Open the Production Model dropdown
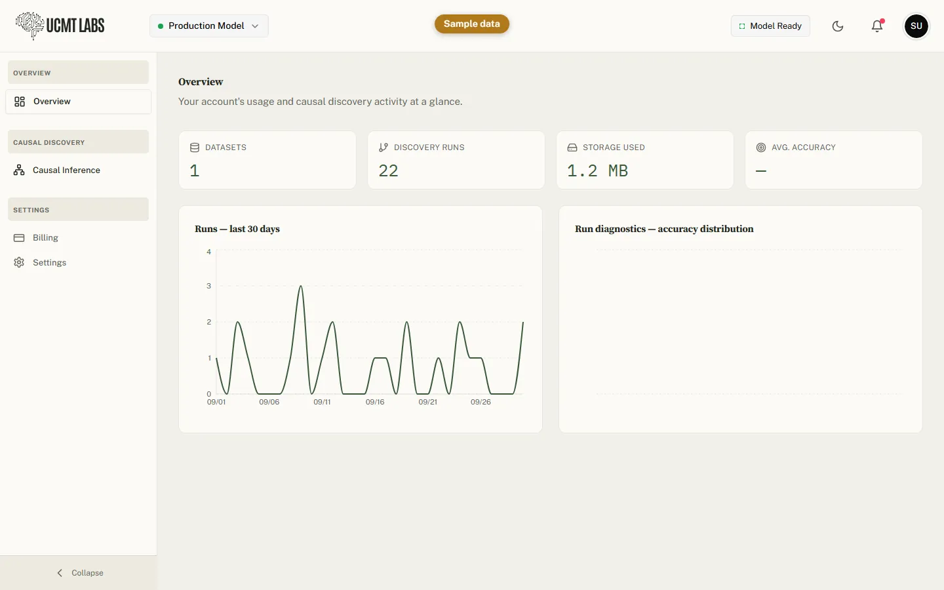 [x=209, y=26]
